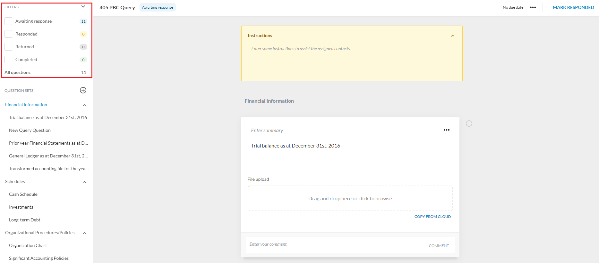
Task: Collapse the Instructions panel
Action: (x=452, y=36)
